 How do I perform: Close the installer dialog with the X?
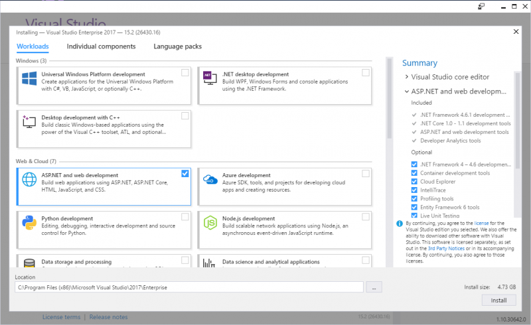point(516,31)
